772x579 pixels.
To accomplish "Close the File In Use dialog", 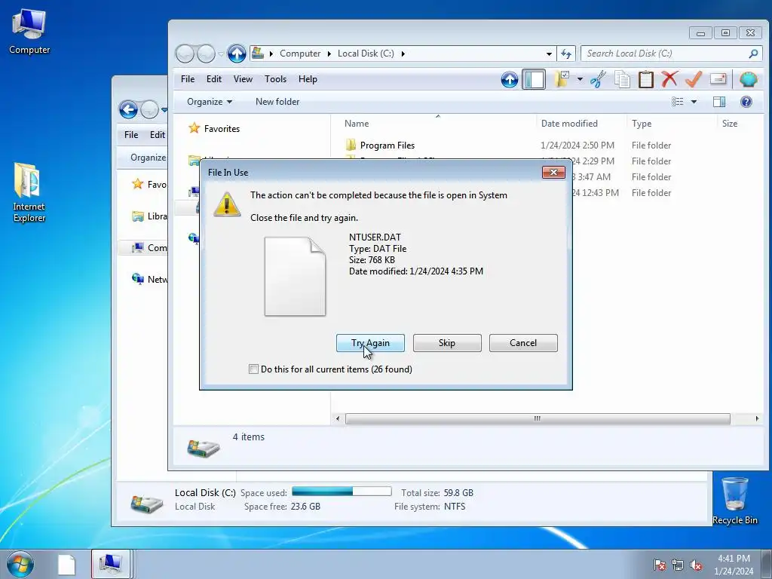I will pos(553,172).
